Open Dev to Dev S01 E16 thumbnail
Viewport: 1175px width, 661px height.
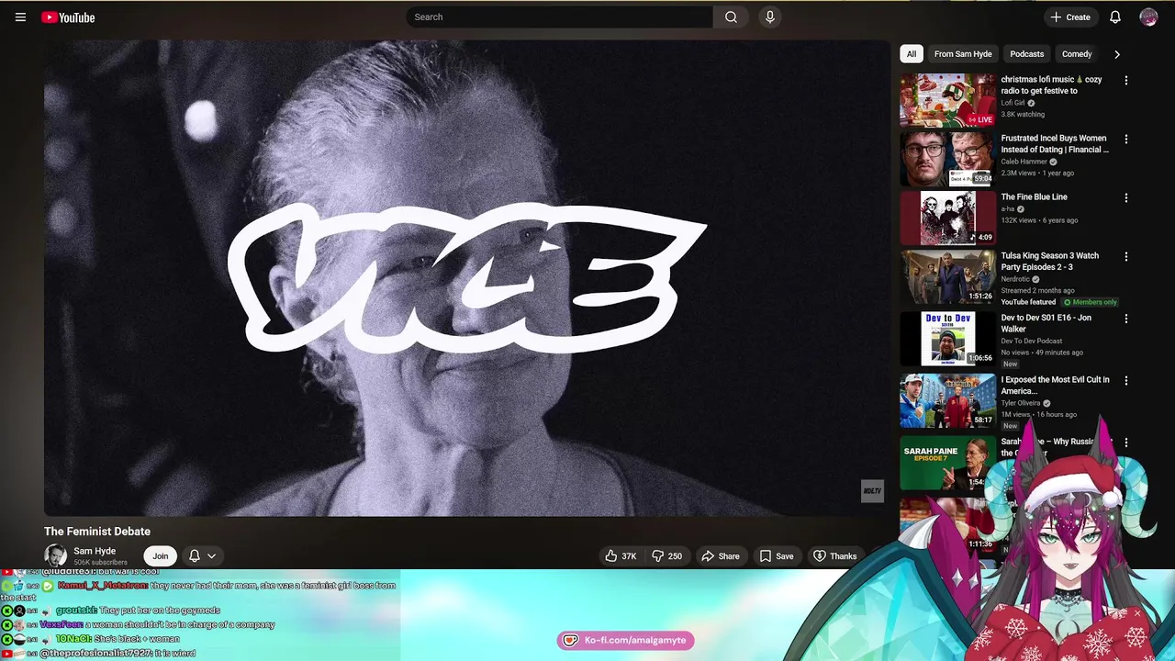pos(947,338)
